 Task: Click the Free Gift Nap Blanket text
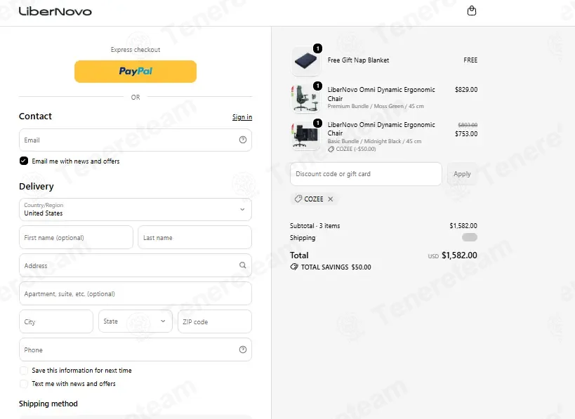(x=358, y=60)
